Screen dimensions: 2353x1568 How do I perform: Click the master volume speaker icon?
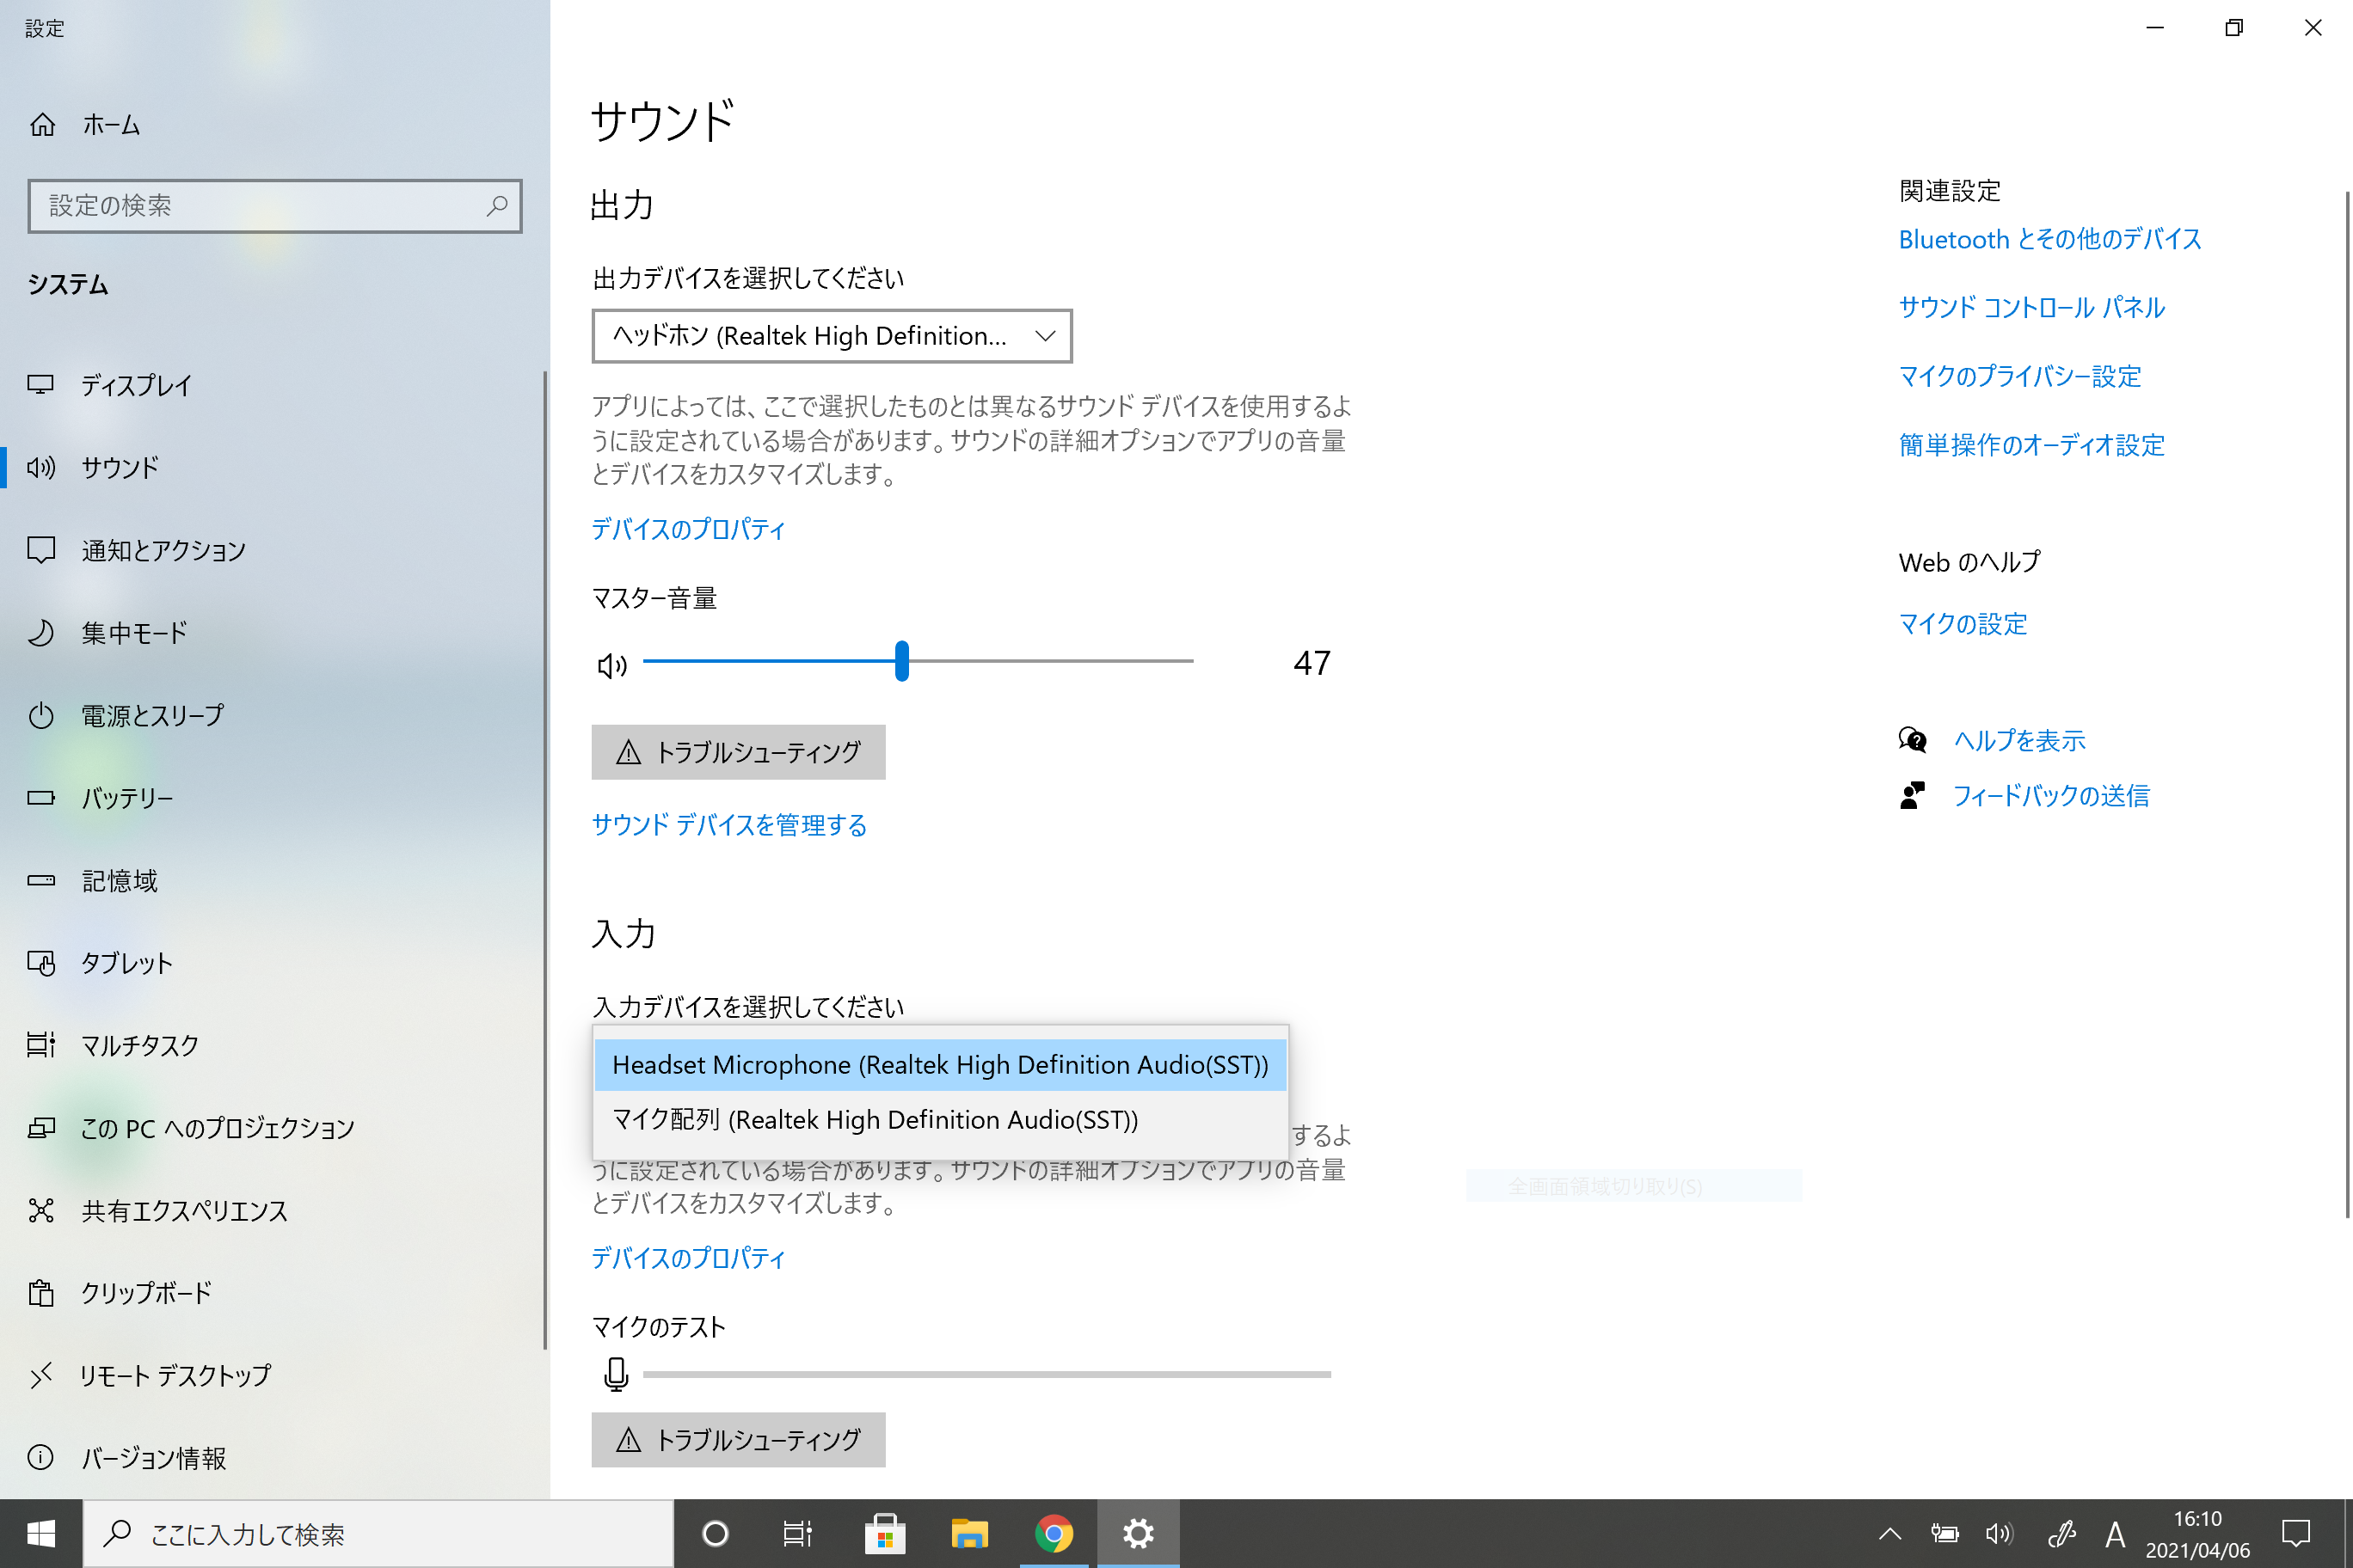[x=611, y=665]
